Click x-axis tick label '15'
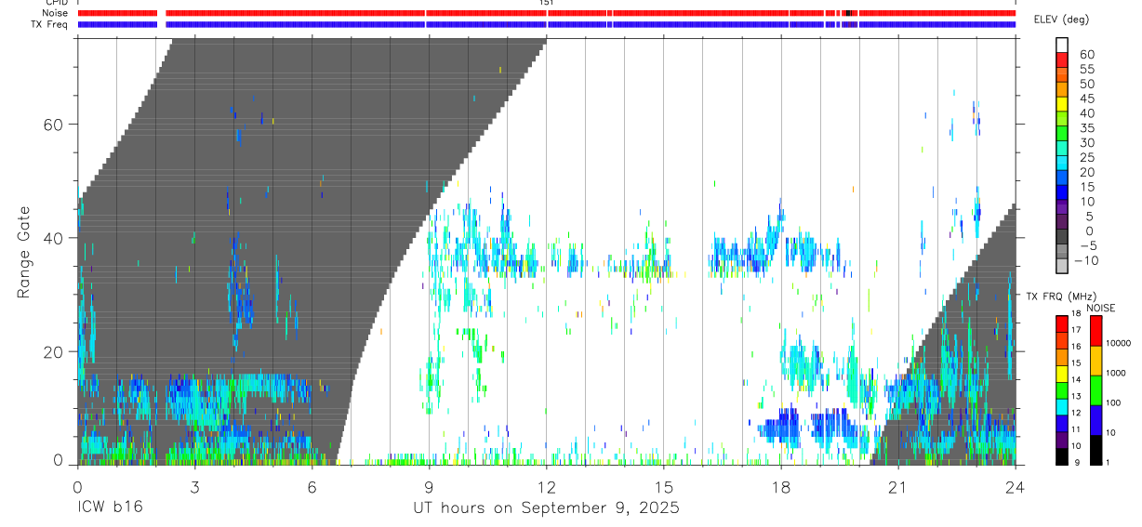Viewport: 1142px width, 527px height. 664,487
